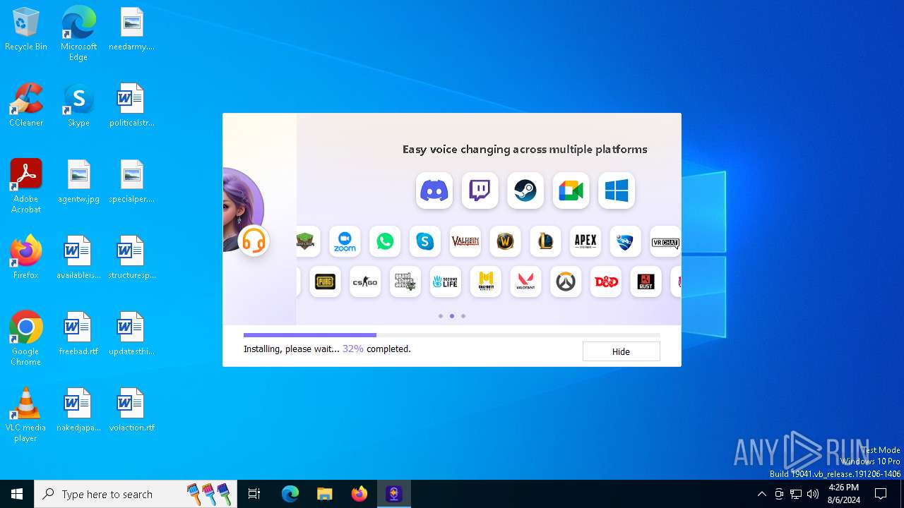Click the voice changer installer taskbar icon
The width and height of the screenshot is (904, 508).
pyautogui.click(x=393, y=494)
